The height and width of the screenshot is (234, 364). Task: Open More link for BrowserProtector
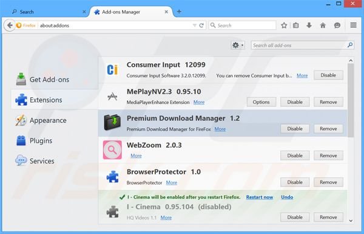point(172,182)
